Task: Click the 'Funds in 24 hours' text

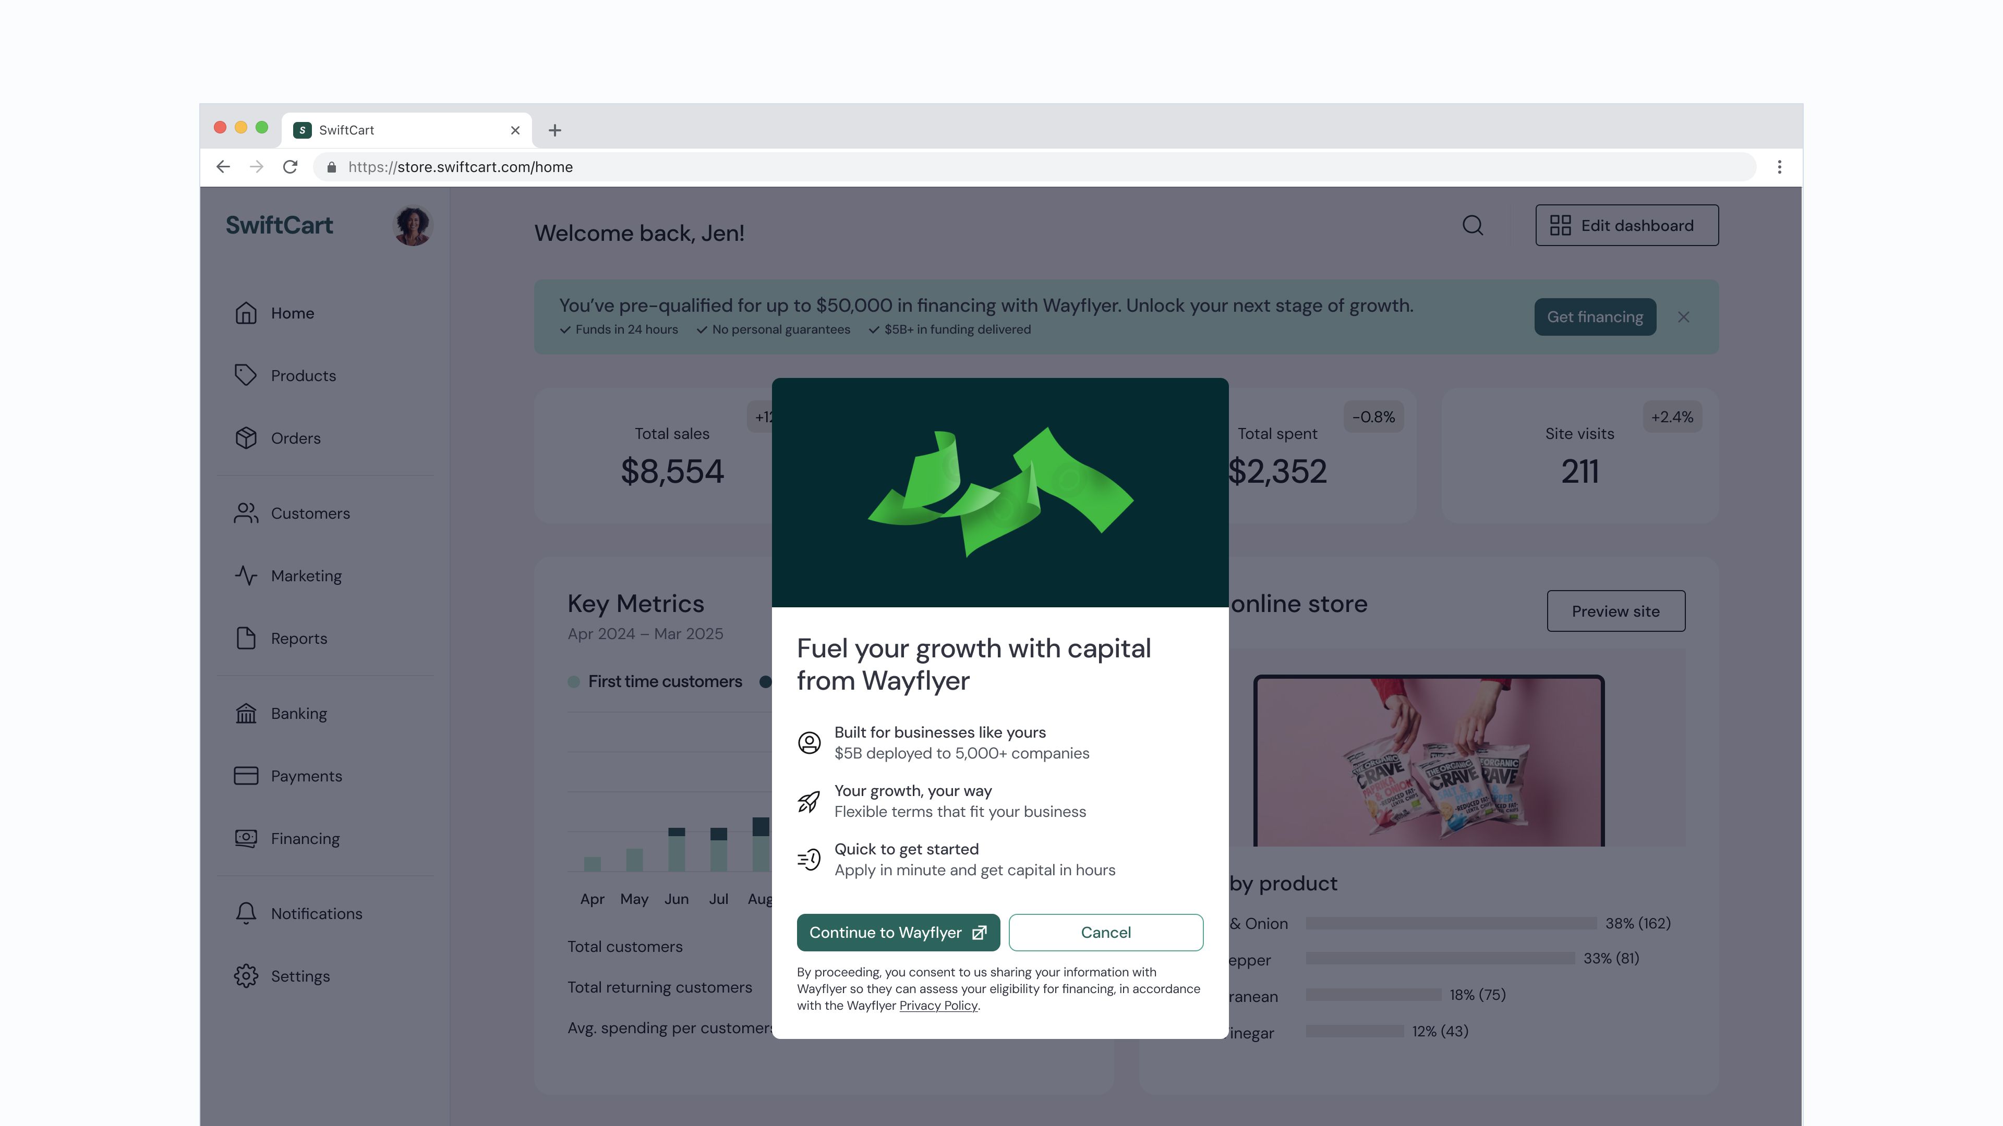Action: tap(626, 329)
